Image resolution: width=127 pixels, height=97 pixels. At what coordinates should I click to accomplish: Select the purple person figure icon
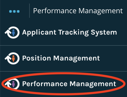coord(13,84)
